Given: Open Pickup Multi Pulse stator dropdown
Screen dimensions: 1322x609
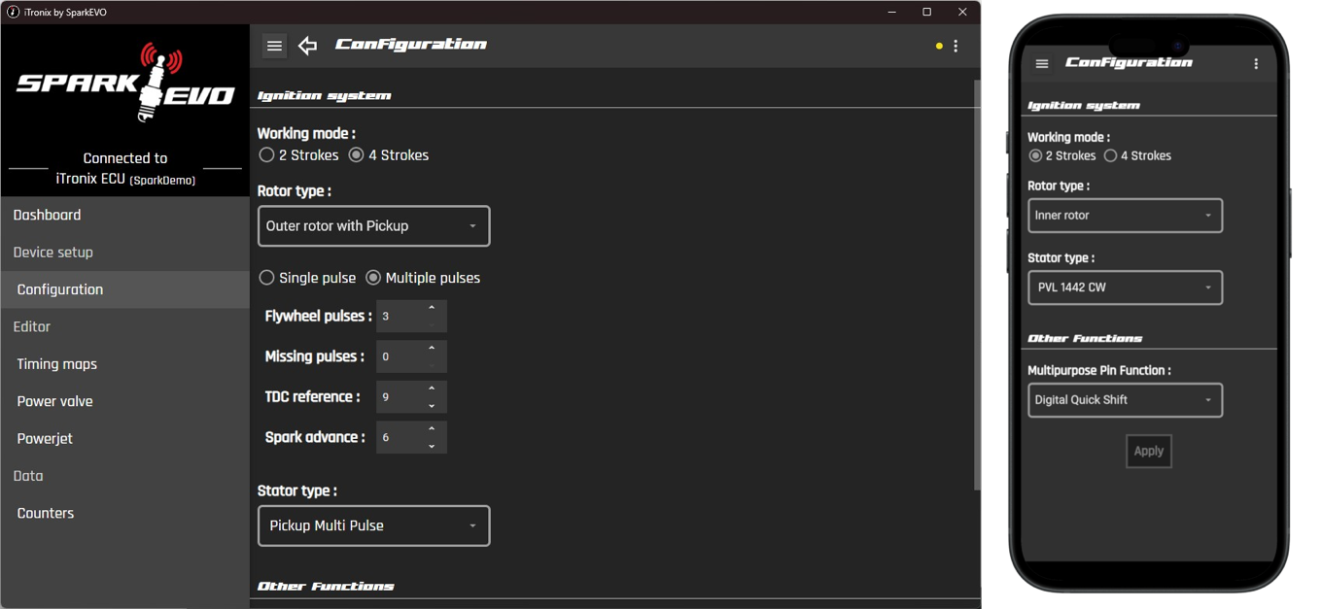Looking at the screenshot, I should [373, 525].
